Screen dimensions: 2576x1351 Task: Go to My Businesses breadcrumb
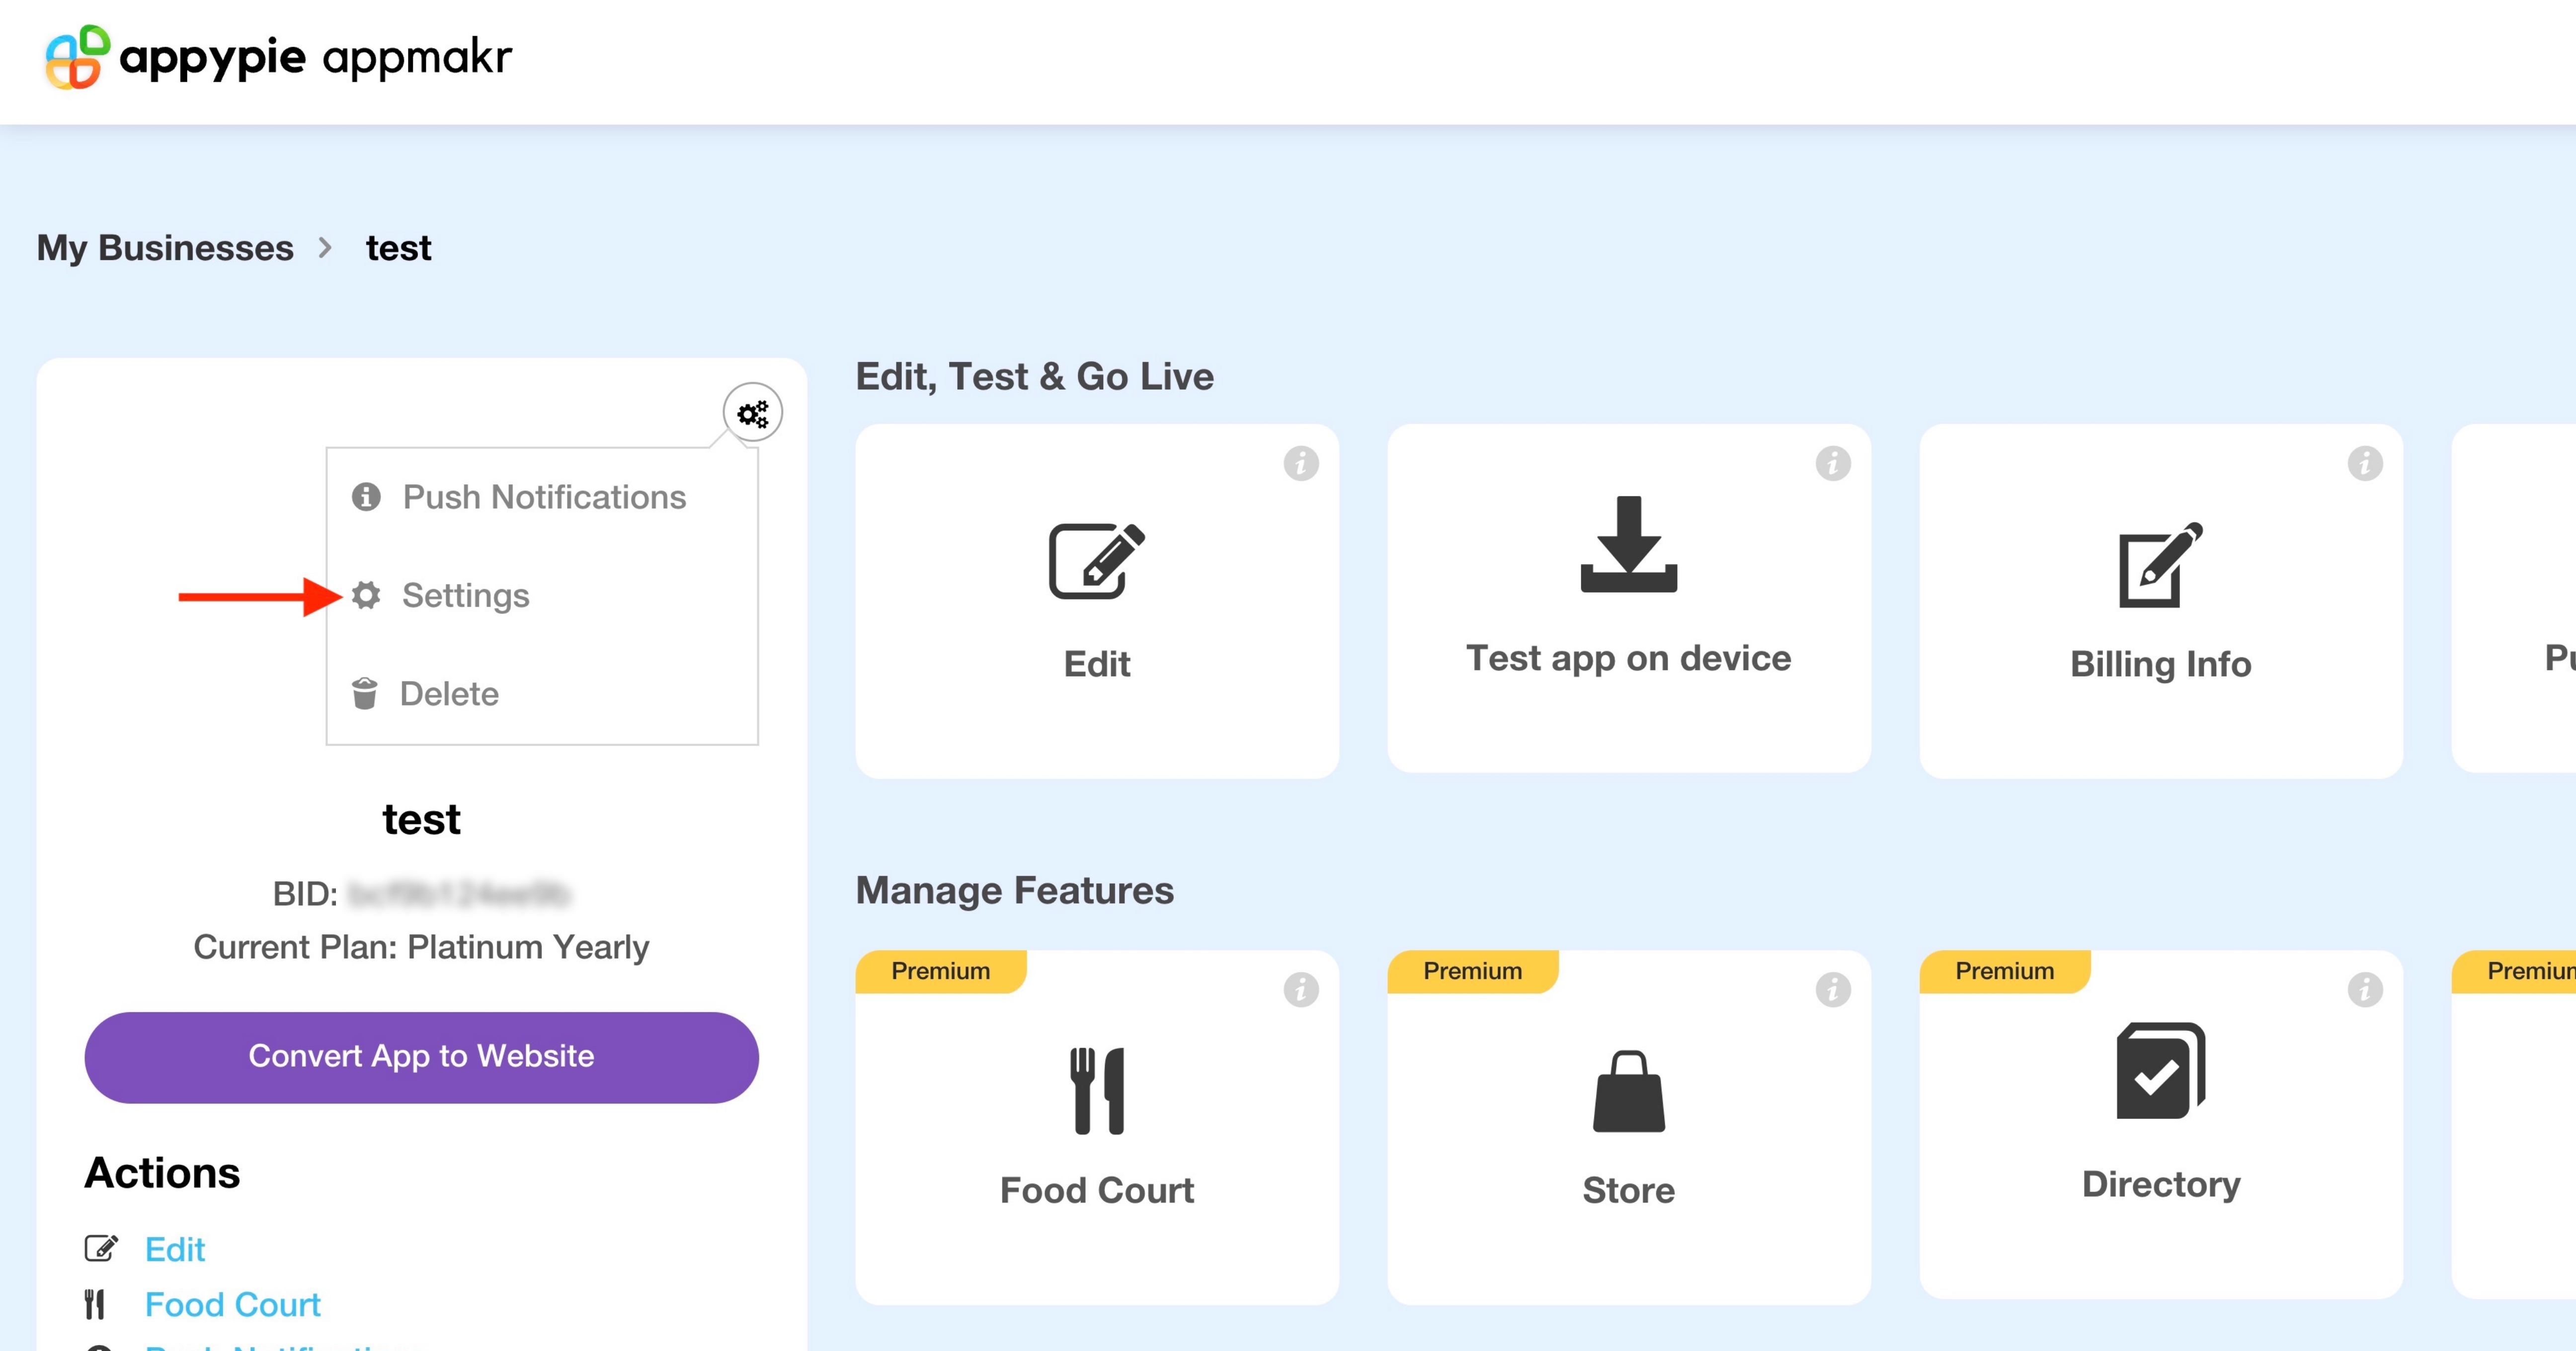point(165,248)
